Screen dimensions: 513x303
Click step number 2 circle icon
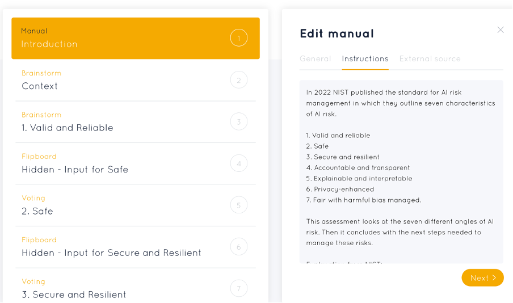(x=239, y=80)
